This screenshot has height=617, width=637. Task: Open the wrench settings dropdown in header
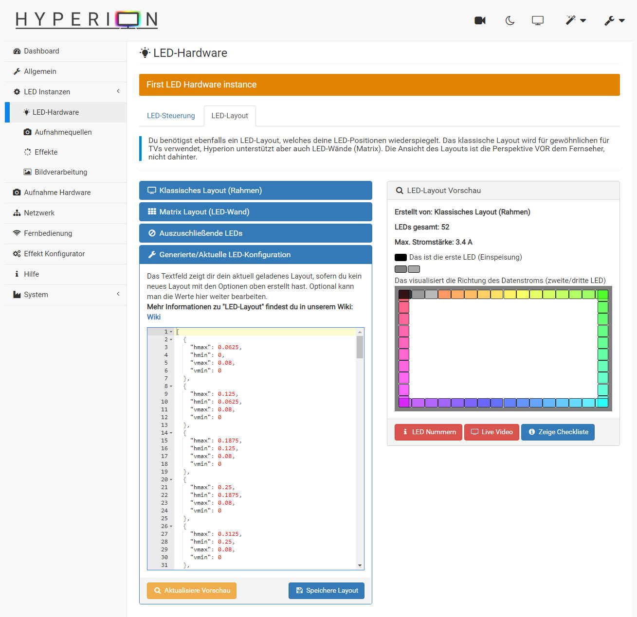[614, 20]
